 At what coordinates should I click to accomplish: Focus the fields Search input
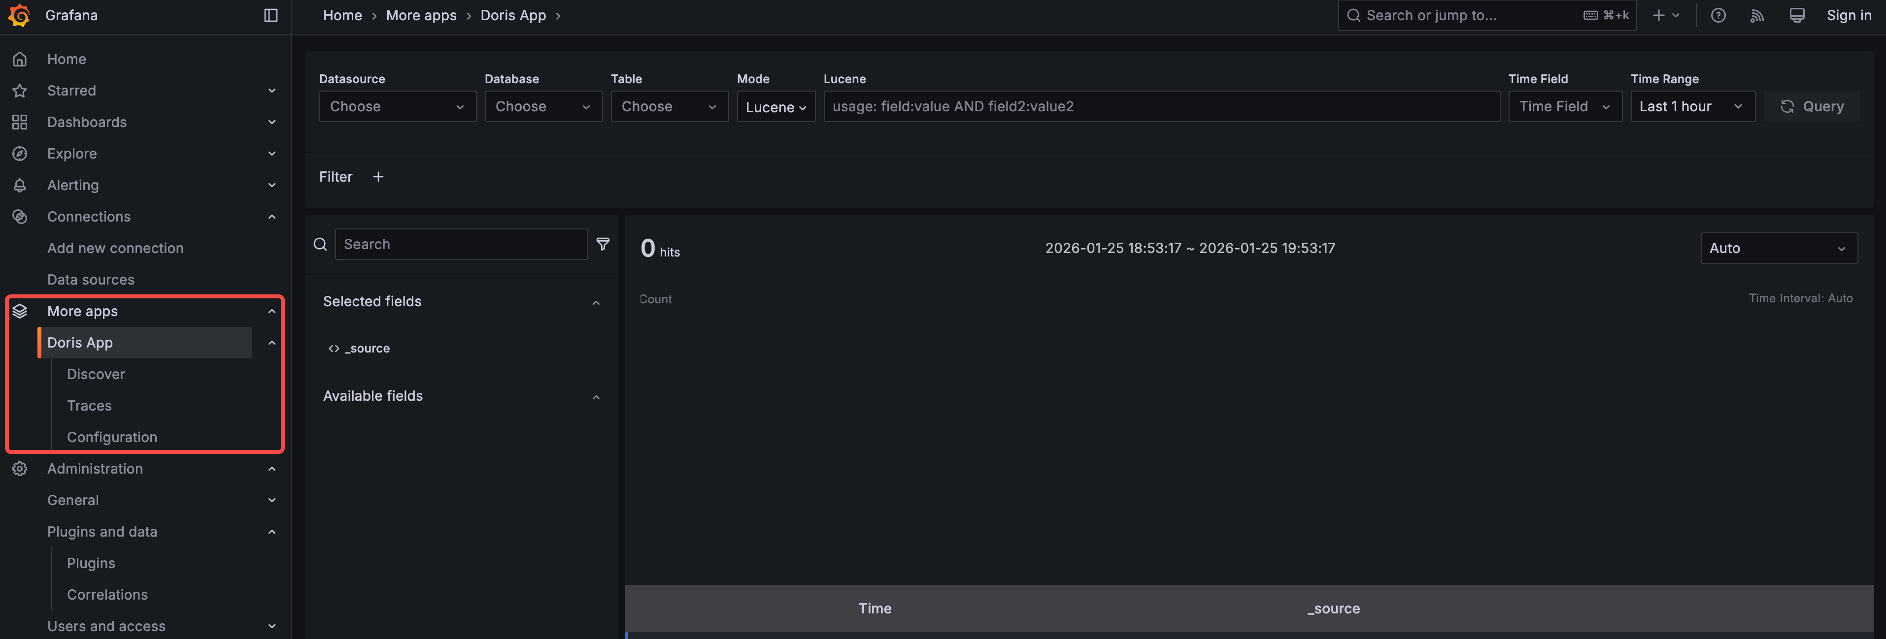(x=461, y=245)
